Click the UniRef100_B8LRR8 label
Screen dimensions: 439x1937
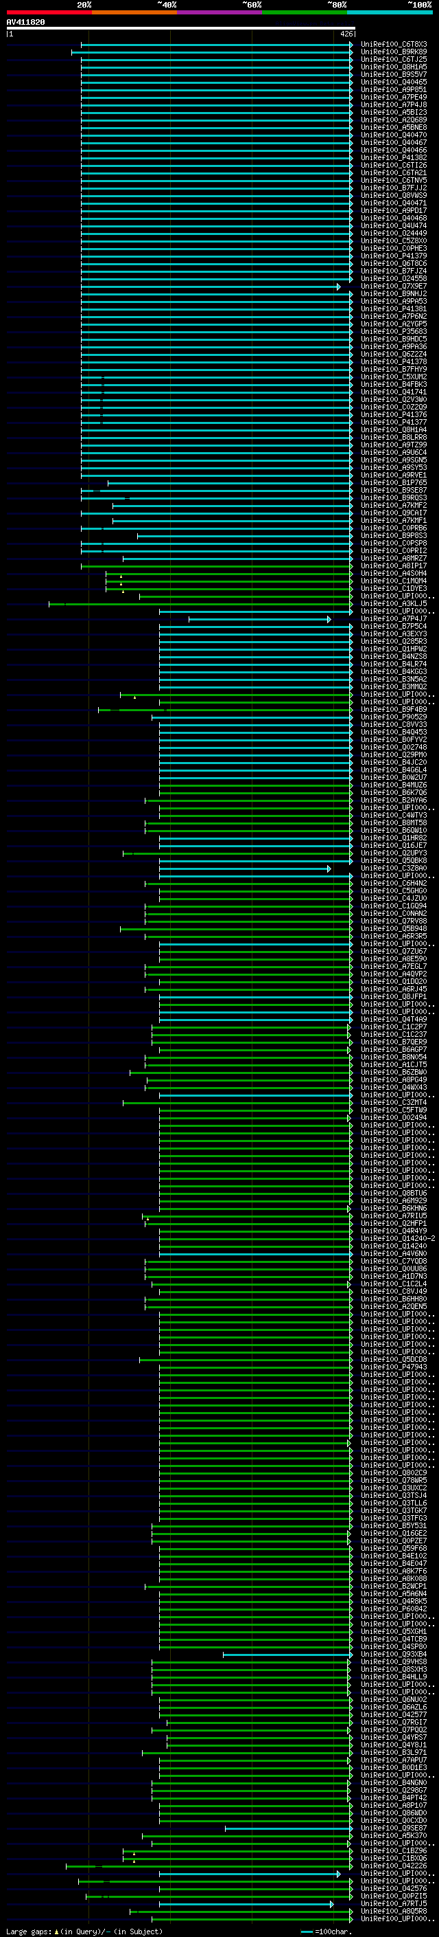click(394, 437)
